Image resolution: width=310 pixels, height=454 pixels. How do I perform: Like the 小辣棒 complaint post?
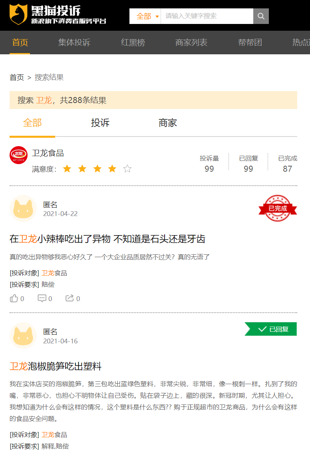[14, 298]
